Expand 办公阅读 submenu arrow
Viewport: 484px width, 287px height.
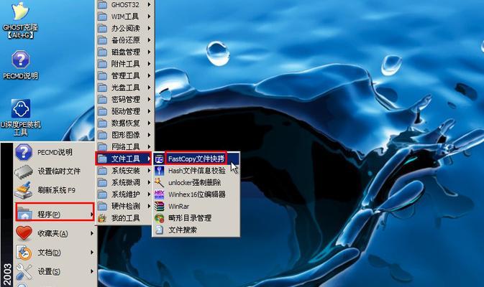[x=149, y=28]
